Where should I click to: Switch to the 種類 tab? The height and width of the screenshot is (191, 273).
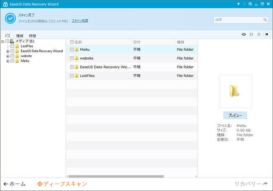pyautogui.click(x=20, y=36)
